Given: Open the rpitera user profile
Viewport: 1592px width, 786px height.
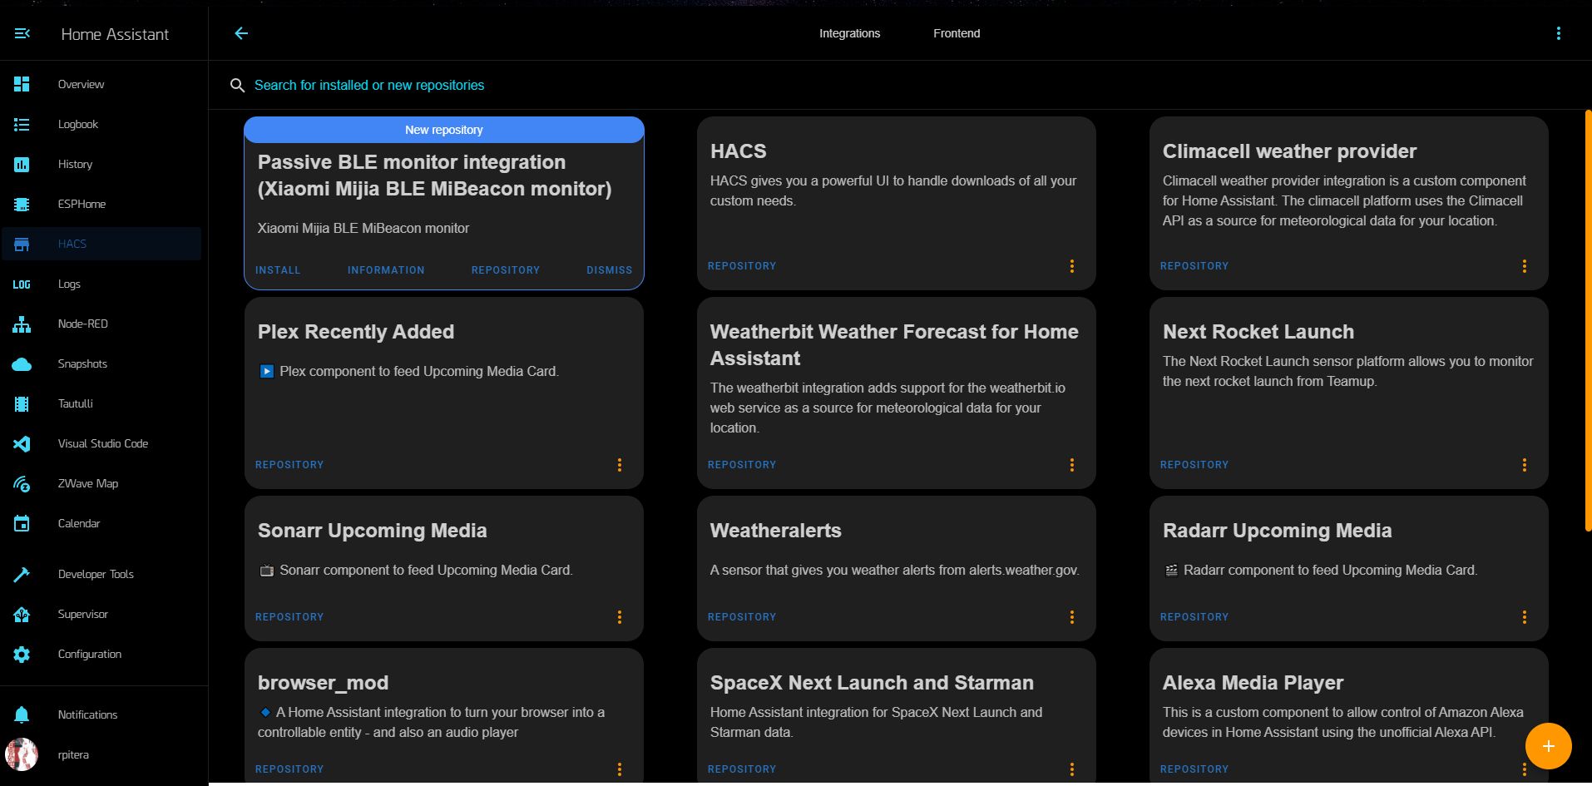Looking at the screenshot, I should (x=101, y=754).
